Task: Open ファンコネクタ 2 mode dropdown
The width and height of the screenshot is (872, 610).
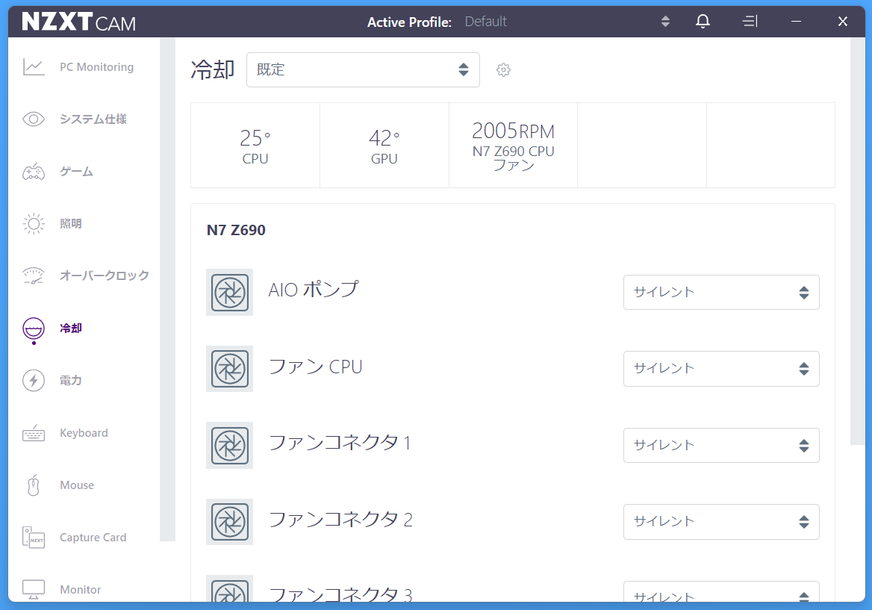Action: click(x=721, y=522)
